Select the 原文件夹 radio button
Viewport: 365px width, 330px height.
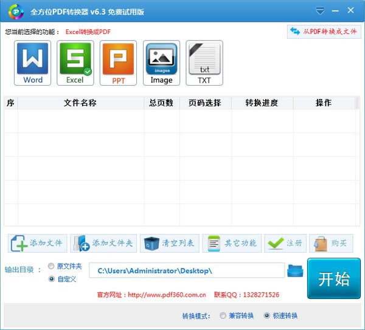(51, 267)
